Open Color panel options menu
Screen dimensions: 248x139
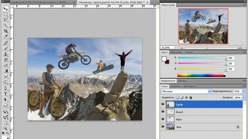coord(244,52)
